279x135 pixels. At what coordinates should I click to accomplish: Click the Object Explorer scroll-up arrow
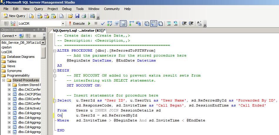click(x=43, y=43)
